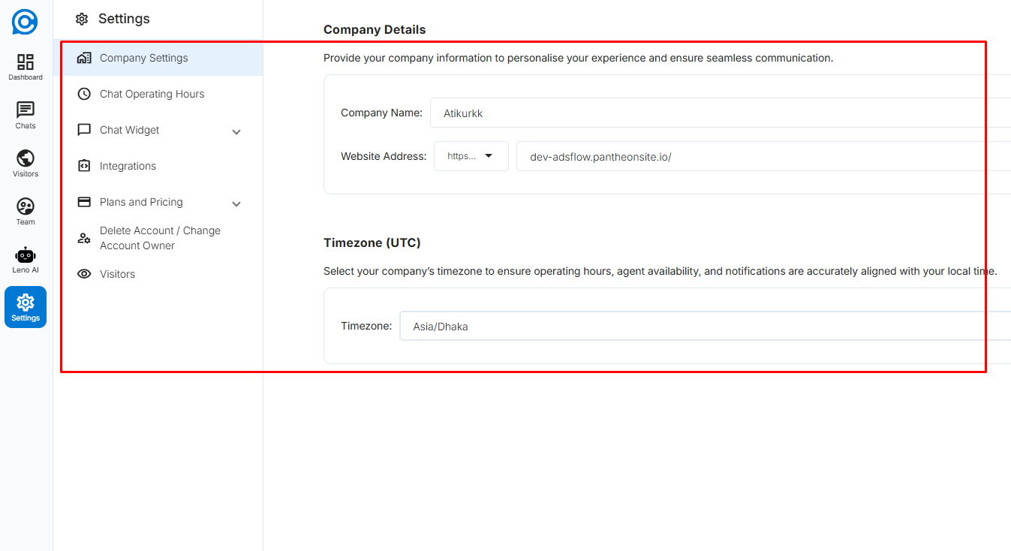Click the Timezone: label
The height and width of the screenshot is (551, 1011).
pos(366,326)
